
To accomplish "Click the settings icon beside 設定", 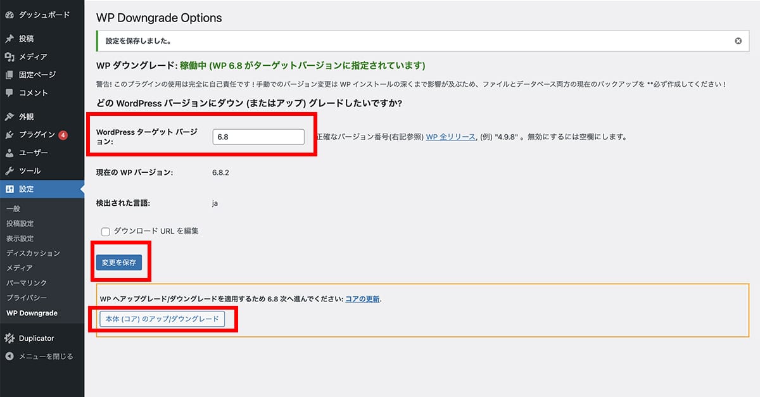I will coord(9,189).
